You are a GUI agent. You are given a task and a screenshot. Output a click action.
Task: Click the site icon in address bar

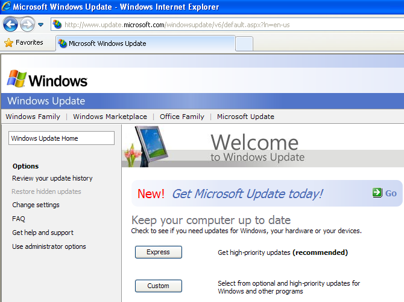(x=57, y=25)
